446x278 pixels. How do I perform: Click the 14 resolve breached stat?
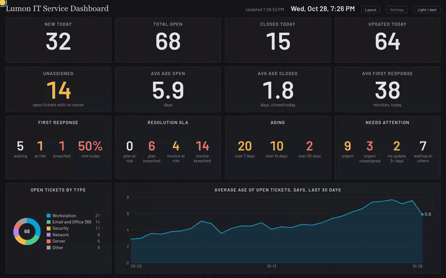[x=202, y=151]
